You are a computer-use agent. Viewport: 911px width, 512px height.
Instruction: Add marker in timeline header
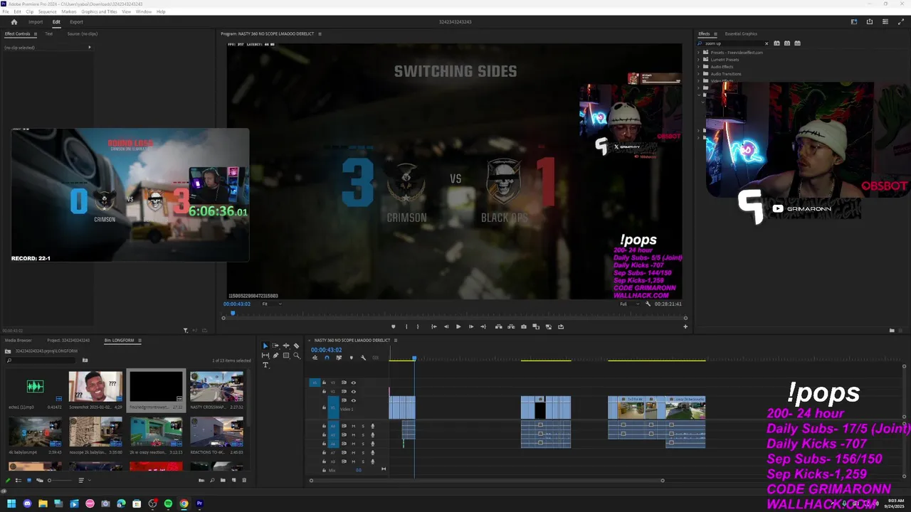351,358
